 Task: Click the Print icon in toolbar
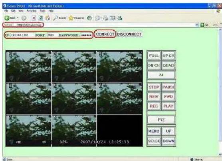(x=106, y=18)
